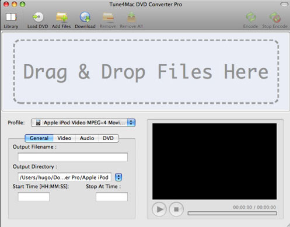This screenshot has height=227, width=290.
Task: Play the preview video
Action: [x=159, y=209]
